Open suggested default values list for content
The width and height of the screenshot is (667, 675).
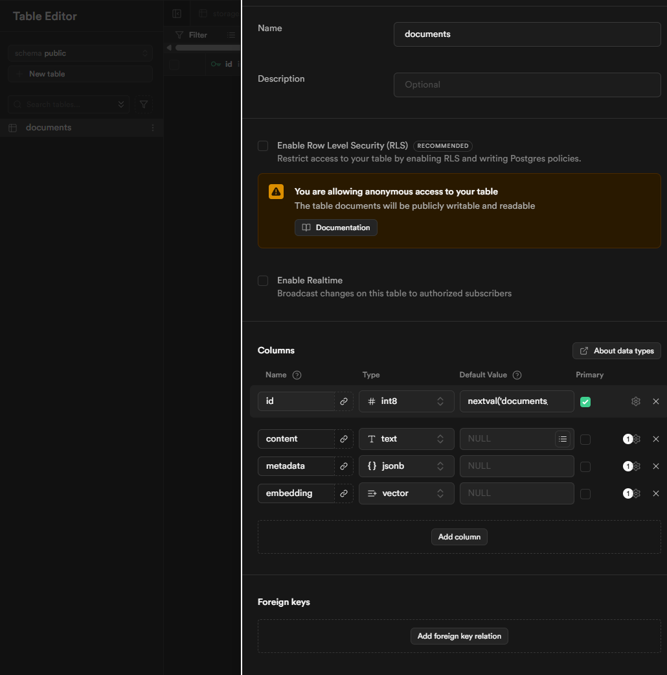coord(563,439)
